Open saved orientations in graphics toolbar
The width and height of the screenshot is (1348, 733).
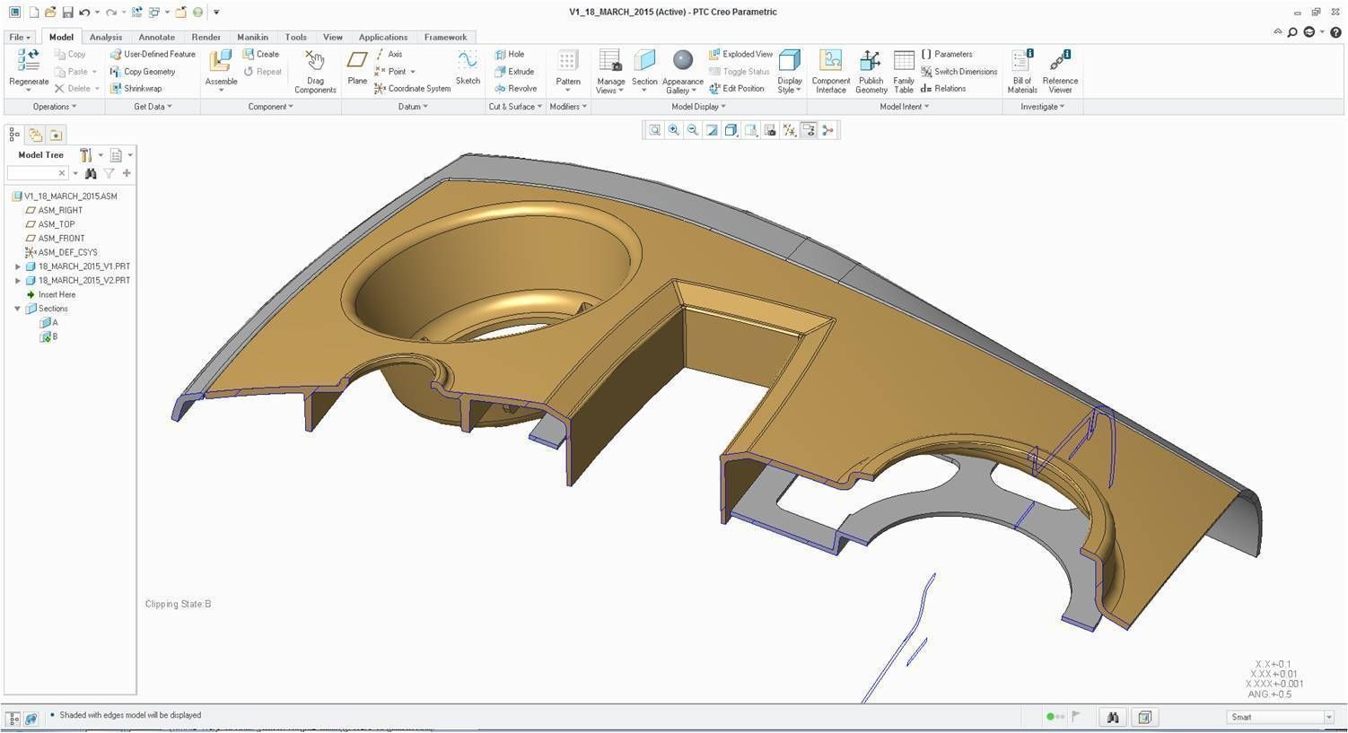pyautogui.click(x=750, y=130)
